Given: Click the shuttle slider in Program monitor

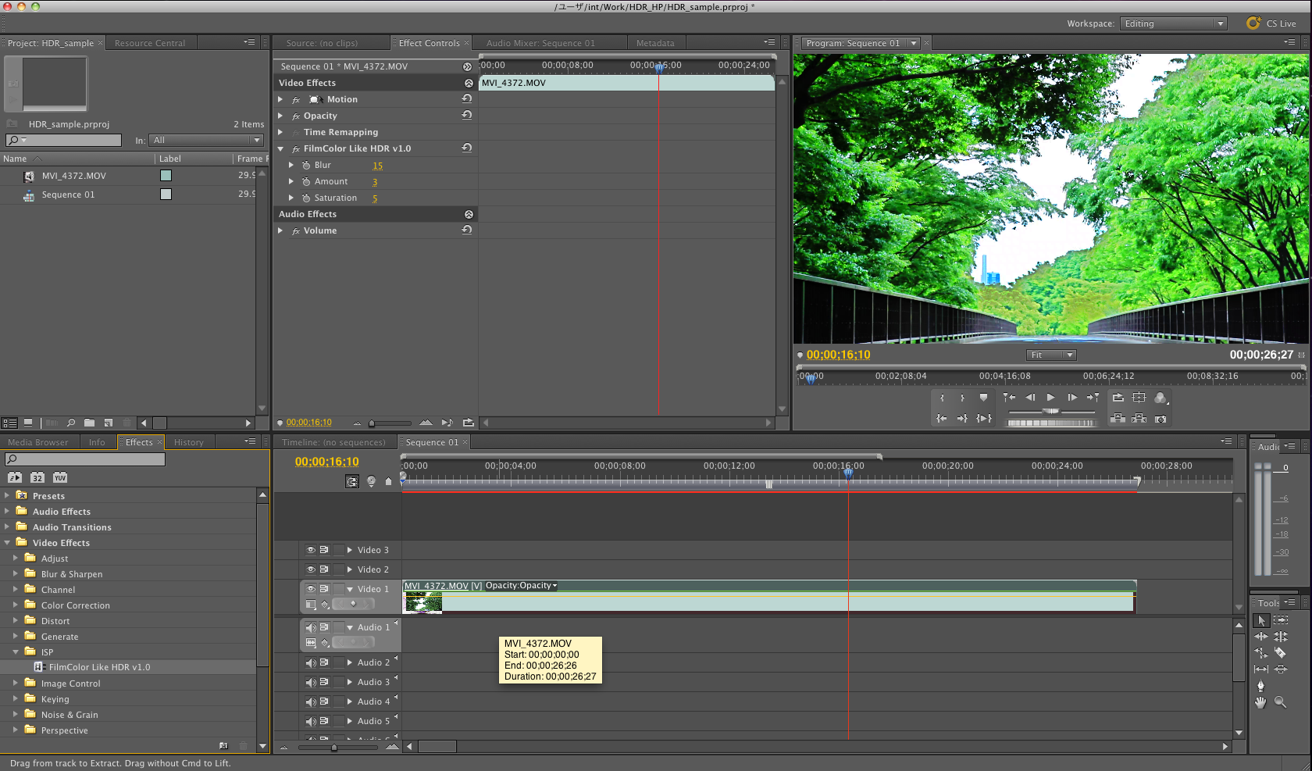Looking at the screenshot, I should click(1051, 411).
